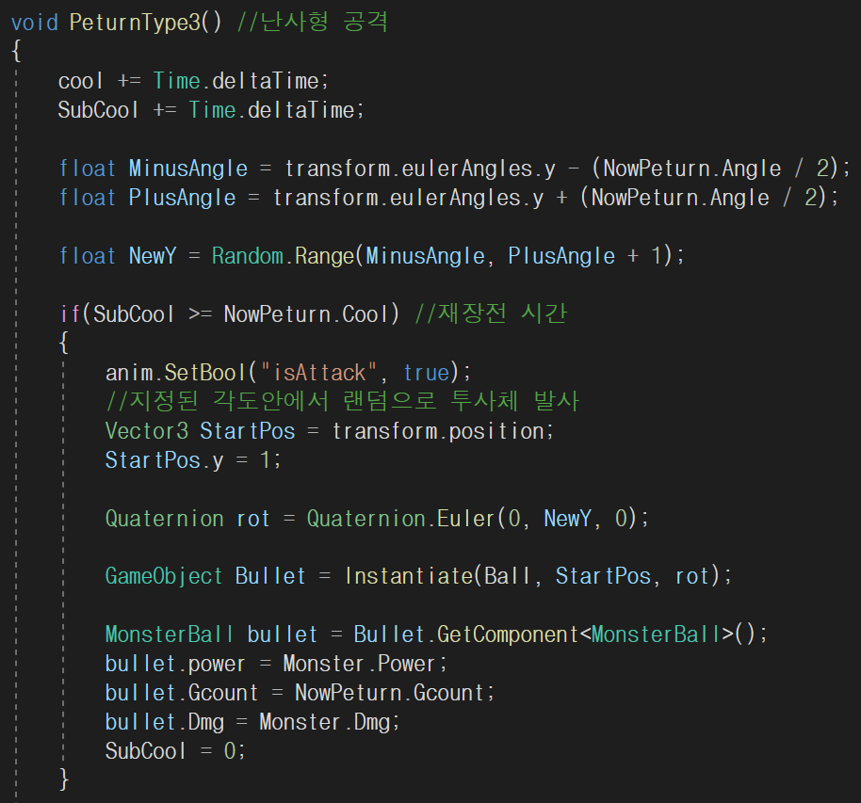
Task: Click the comment '//난사형 공격'
Action: pos(313,22)
